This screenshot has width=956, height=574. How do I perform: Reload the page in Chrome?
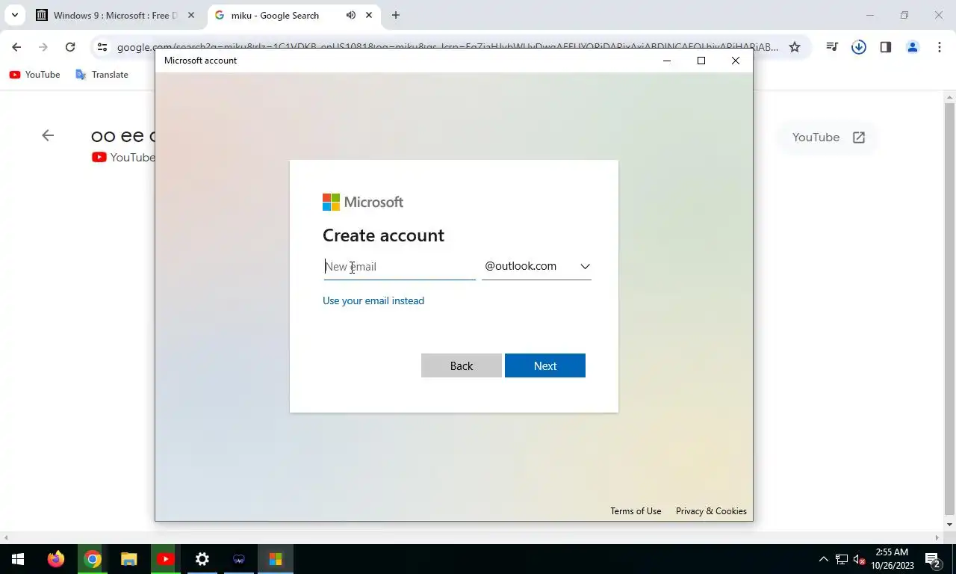tap(70, 47)
